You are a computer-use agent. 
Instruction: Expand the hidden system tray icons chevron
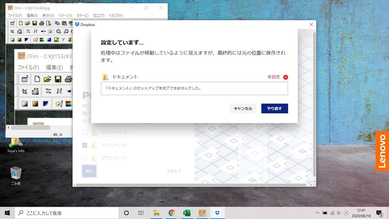coord(317,213)
